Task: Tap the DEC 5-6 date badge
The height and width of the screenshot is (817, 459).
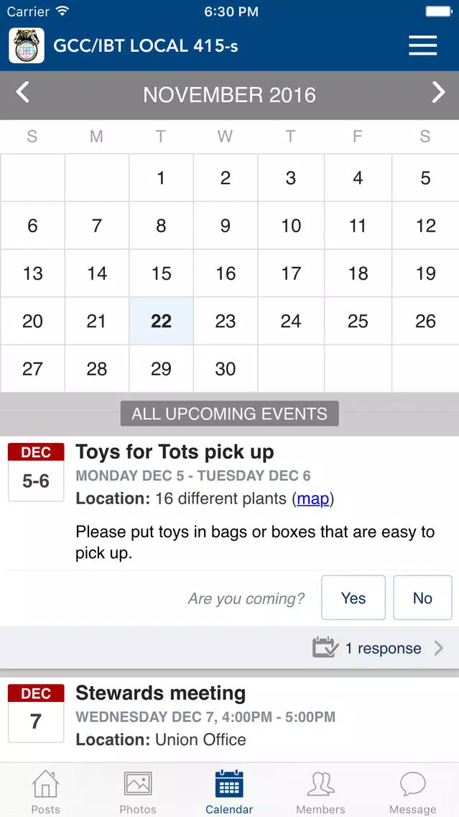Action: [x=36, y=472]
